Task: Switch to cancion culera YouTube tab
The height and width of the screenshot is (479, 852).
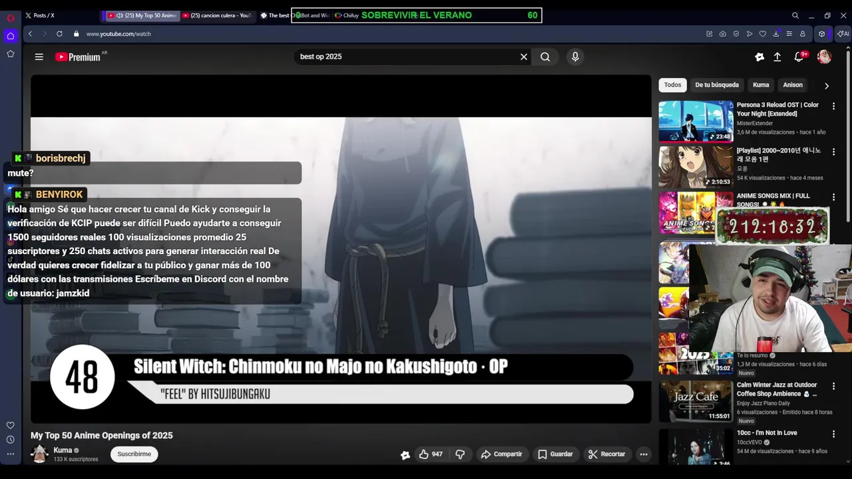Action: coord(218,15)
